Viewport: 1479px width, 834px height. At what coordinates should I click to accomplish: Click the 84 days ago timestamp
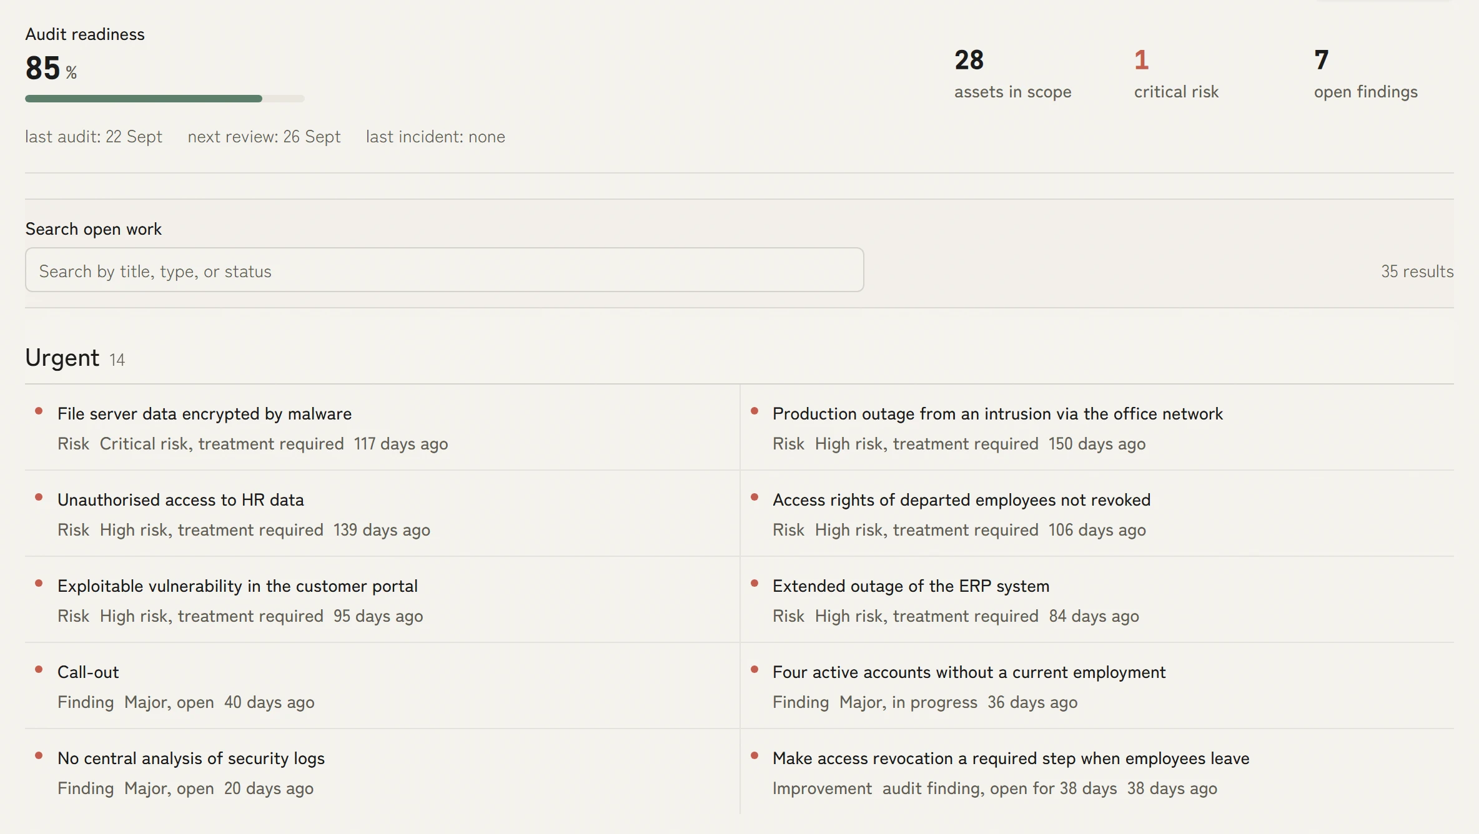click(1094, 616)
